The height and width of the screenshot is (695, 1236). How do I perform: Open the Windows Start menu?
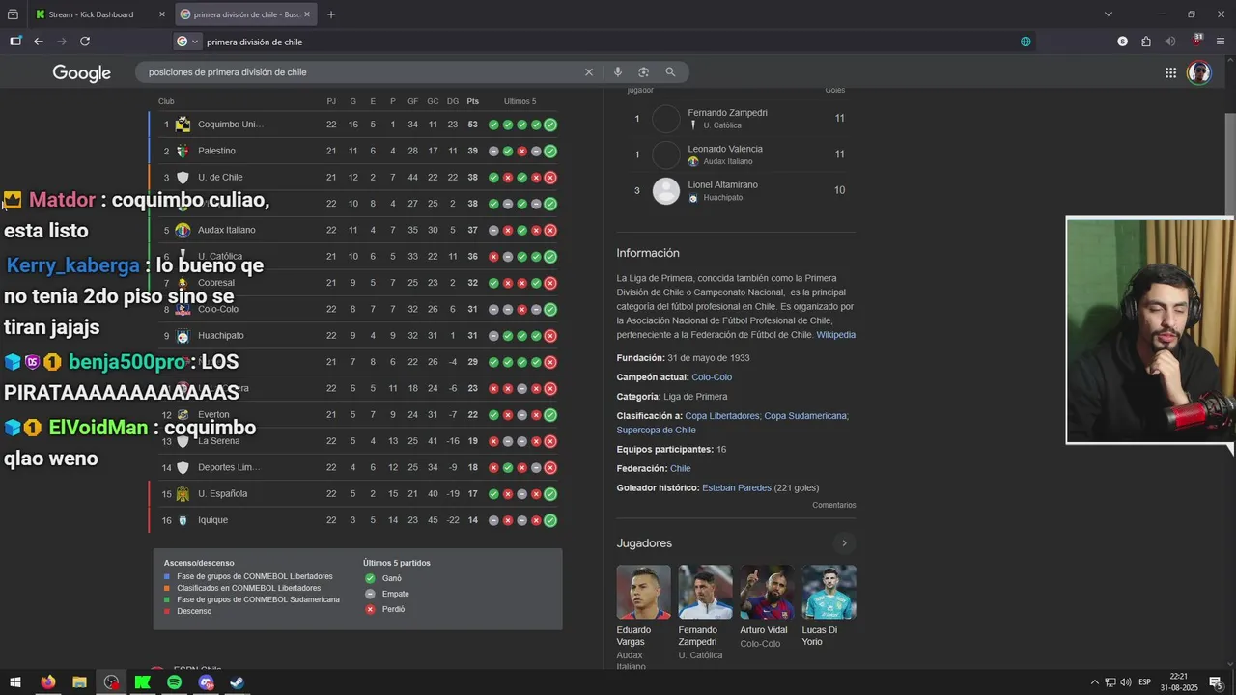[x=15, y=682]
